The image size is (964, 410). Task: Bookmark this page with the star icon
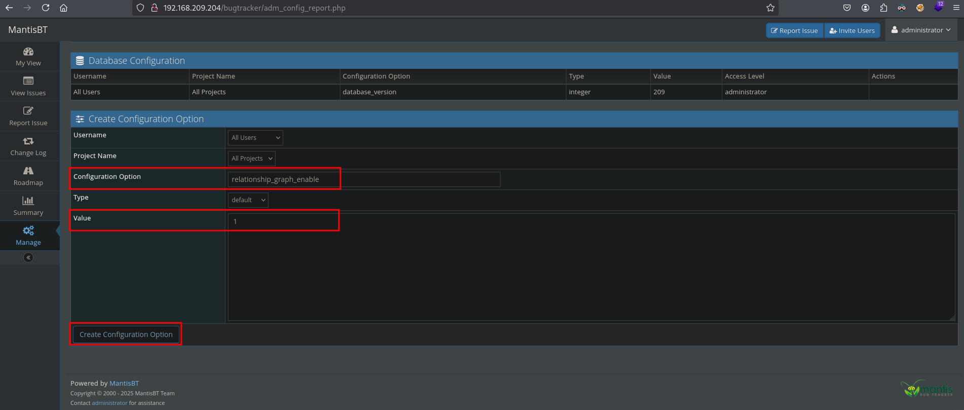click(770, 8)
